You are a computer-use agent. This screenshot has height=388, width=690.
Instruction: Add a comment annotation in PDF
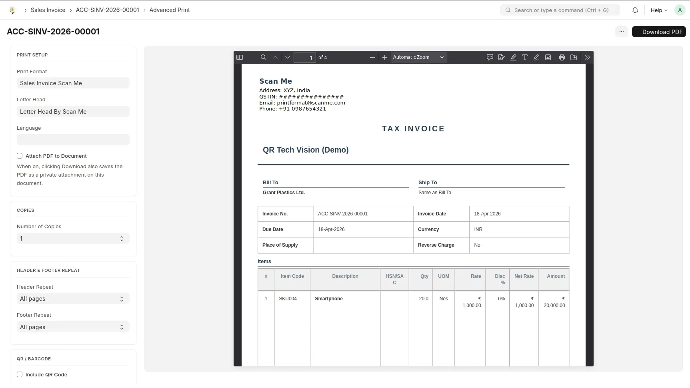click(490, 57)
